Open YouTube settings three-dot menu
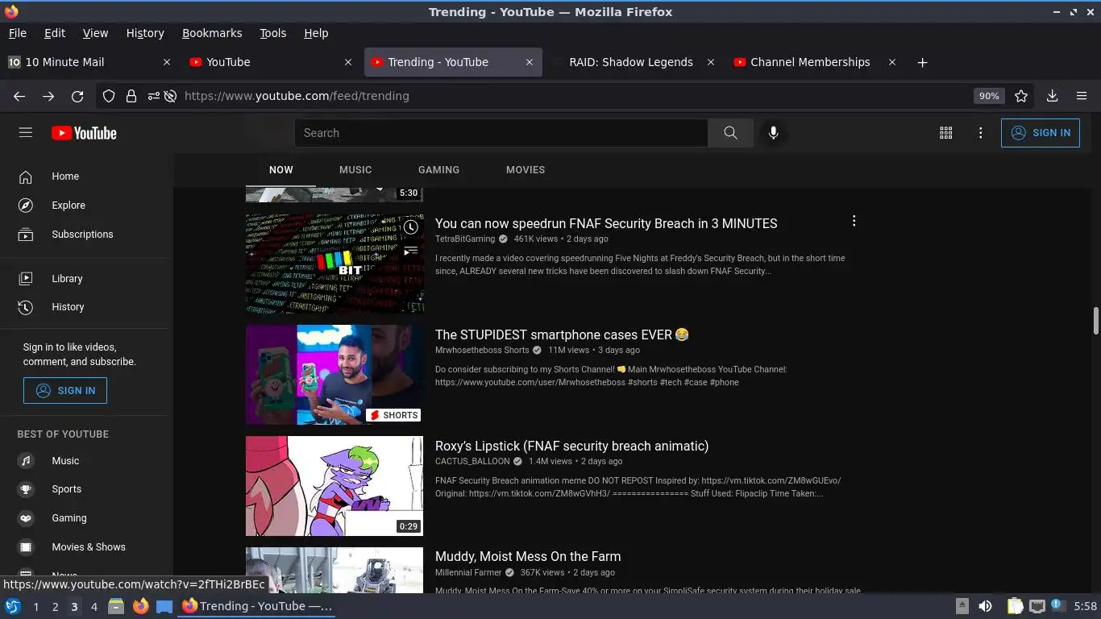 tap(981, 133)
